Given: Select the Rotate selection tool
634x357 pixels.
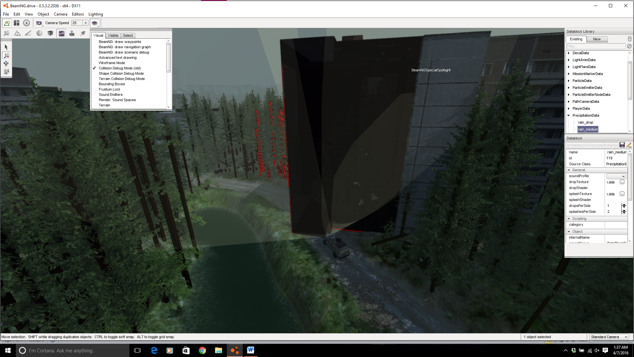Looking at the screenshot, I should point(6,63).
